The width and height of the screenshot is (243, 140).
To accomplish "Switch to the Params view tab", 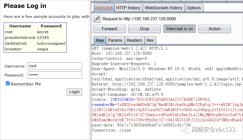I will point(115,40).
